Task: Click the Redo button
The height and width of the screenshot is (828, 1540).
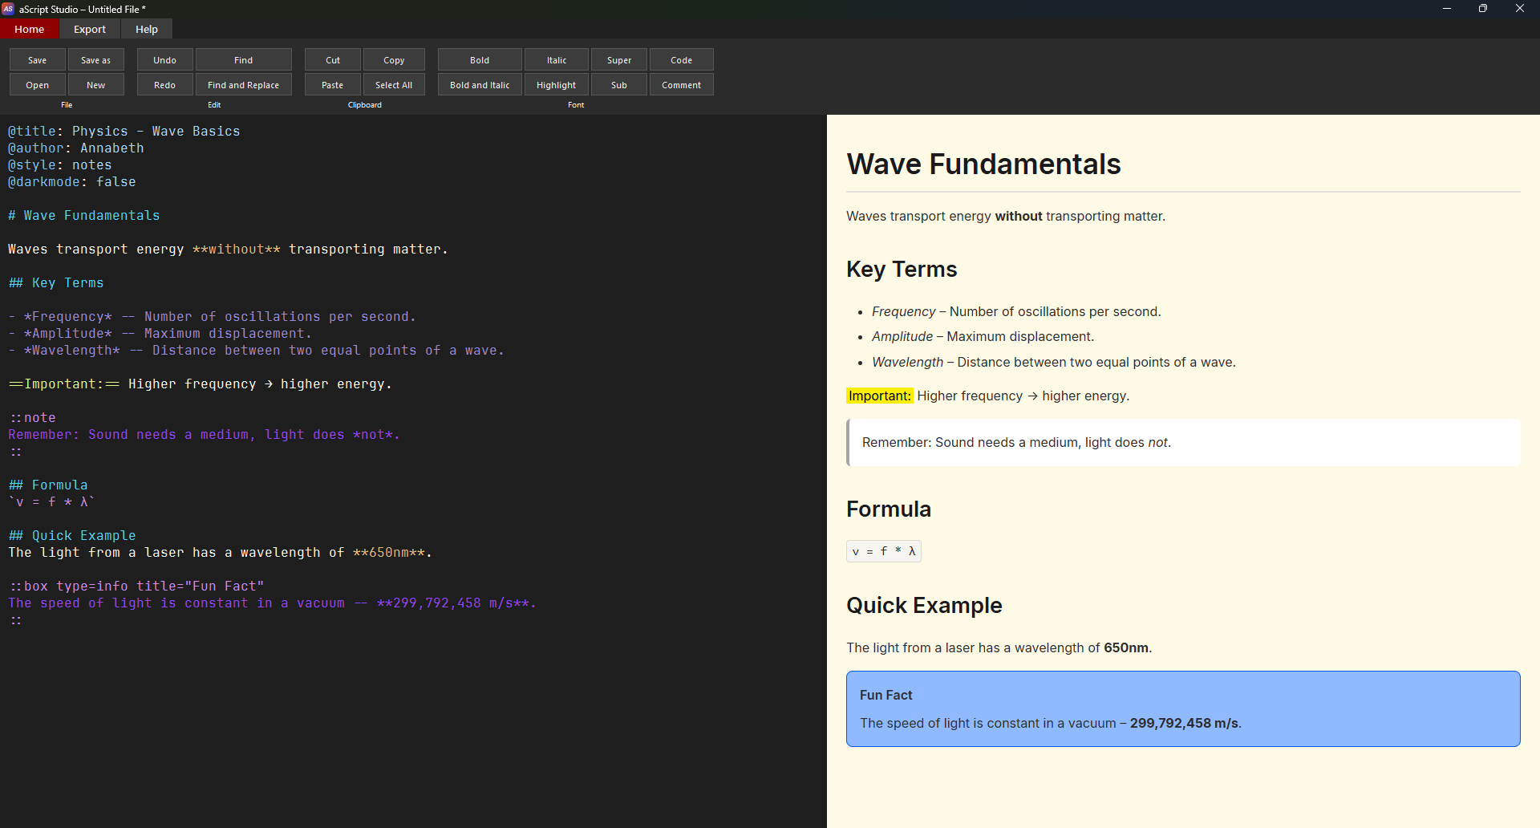Action: (164, 85)
